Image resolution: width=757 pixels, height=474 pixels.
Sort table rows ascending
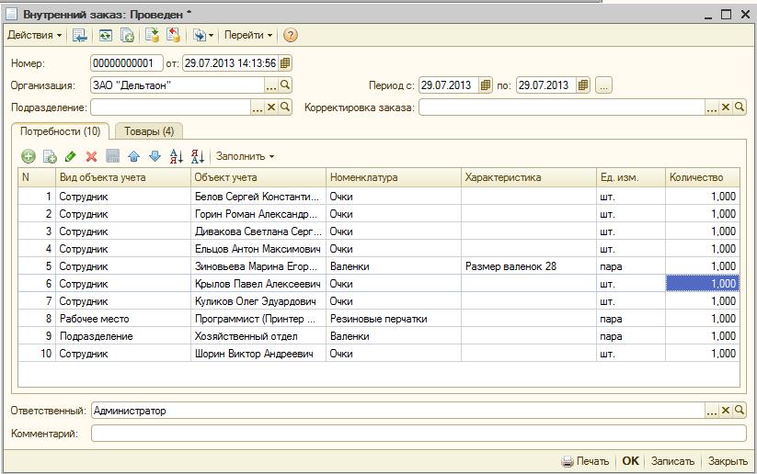[x=177, y=156]
